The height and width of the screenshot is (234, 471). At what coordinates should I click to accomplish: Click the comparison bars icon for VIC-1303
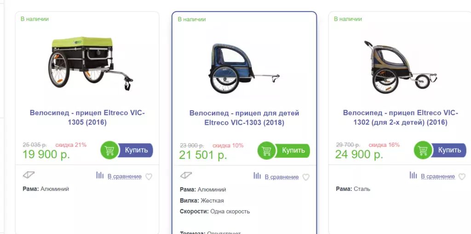tap(257, 176)
